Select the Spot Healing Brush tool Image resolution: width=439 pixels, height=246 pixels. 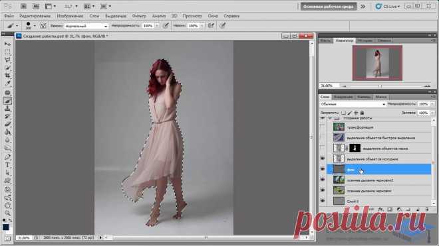click(x=7, y=93)
